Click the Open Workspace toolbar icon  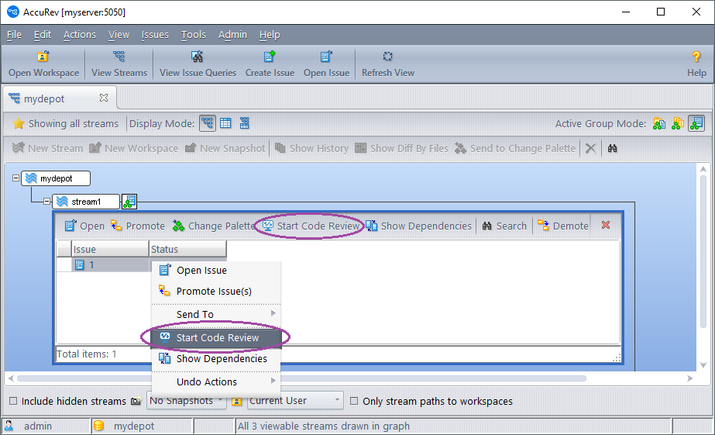tap(43, 57)
